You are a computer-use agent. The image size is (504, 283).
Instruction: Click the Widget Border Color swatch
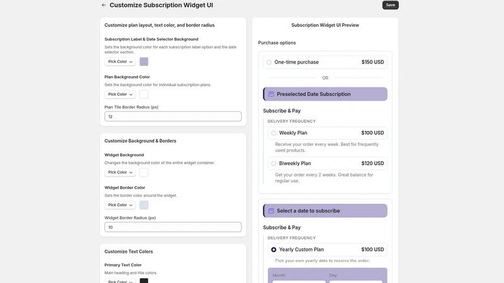pyautogui.click(x=144, y=205)
